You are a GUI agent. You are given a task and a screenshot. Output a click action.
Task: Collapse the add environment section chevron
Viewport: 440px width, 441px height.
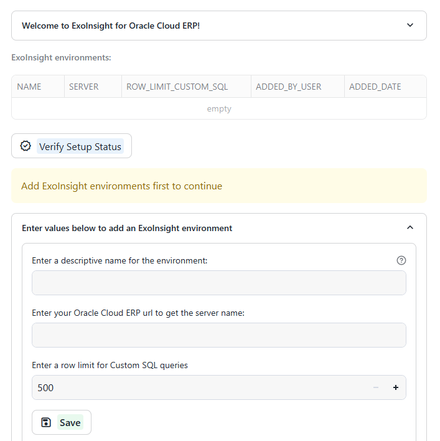(x=410, y=227)
